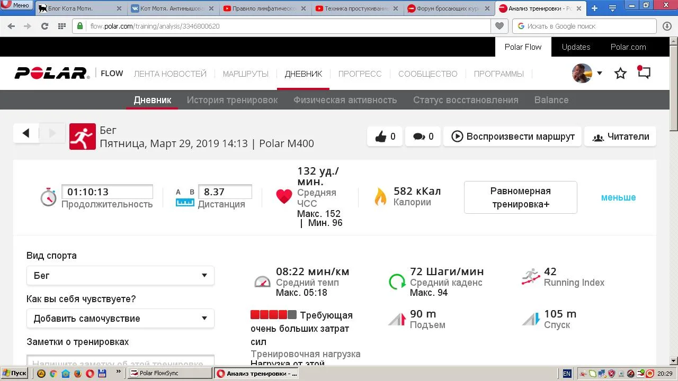The height and width of the screenshot is (381, 678).
Task: Click the Polar logo
Action: 52,74
